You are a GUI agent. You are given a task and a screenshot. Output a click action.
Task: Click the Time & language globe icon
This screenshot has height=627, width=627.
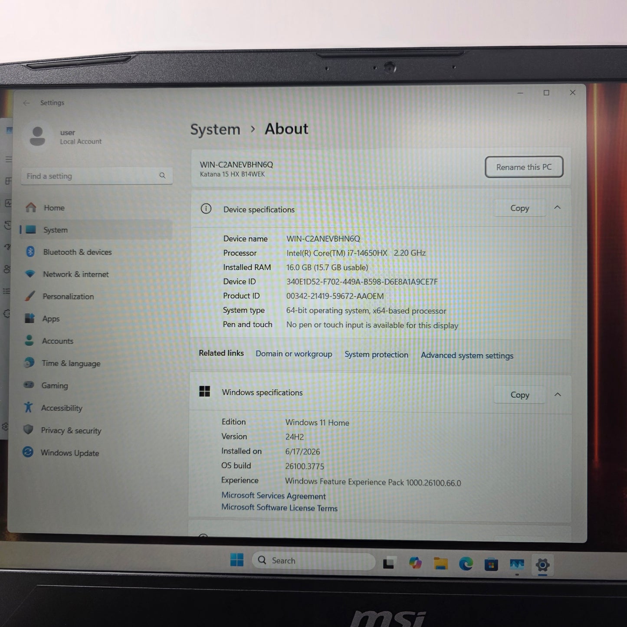(29, 363)
